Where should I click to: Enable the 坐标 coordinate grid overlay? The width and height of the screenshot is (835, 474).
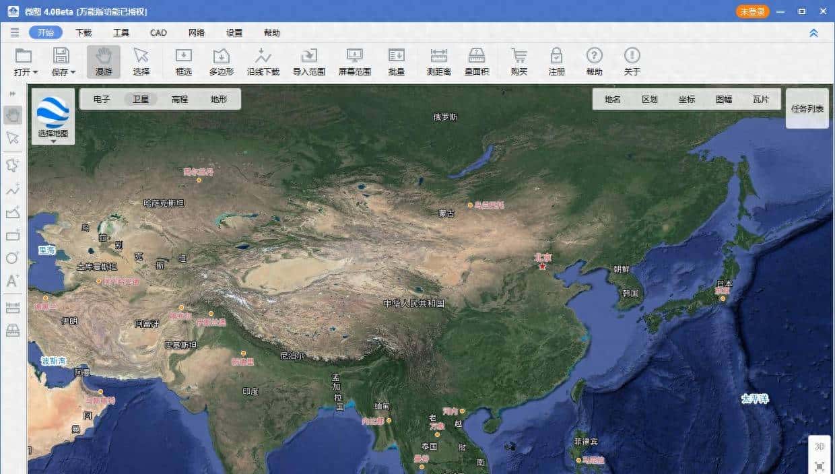688,99
